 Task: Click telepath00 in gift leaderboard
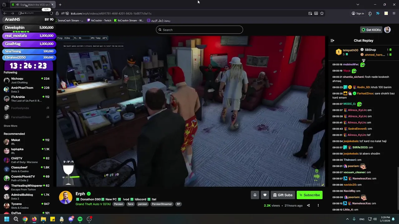coord(350,50)
